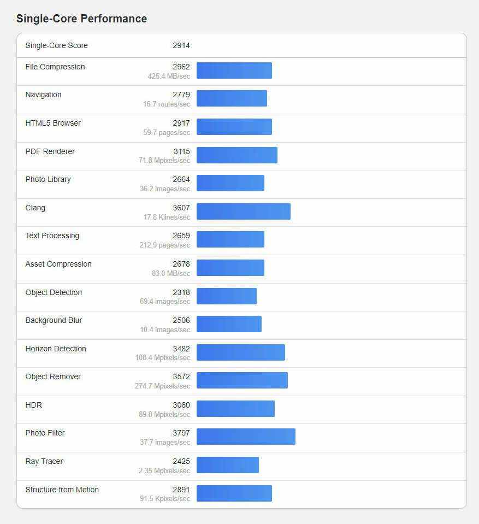This screenshot has width=479, height=524.
Task: Click the 425.4 MB/sec throughput text
Action: pyautogui.click(x=169, y=76)
